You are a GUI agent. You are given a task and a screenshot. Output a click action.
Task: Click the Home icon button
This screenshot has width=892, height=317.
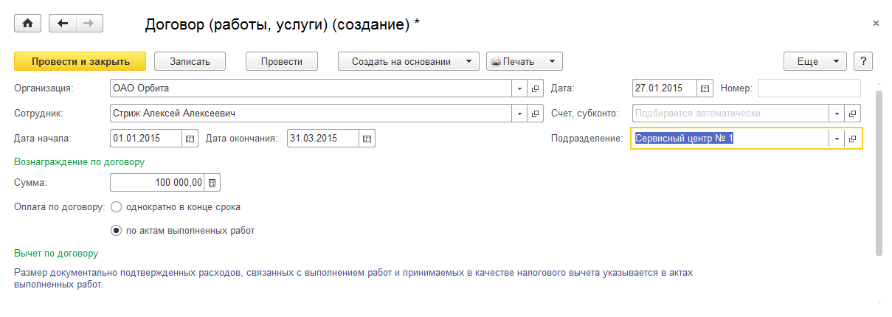pyautogui.click(x=28, y=24)
